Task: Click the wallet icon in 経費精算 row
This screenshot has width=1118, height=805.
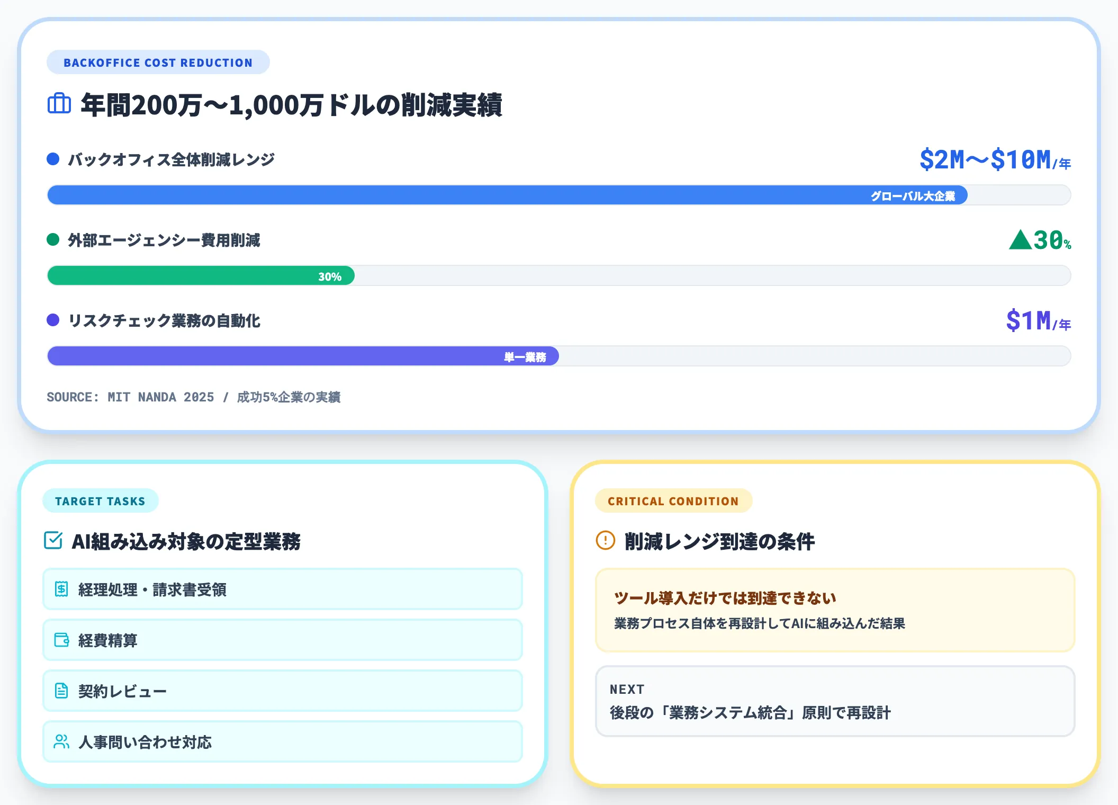Action: (x=61, y=640)
